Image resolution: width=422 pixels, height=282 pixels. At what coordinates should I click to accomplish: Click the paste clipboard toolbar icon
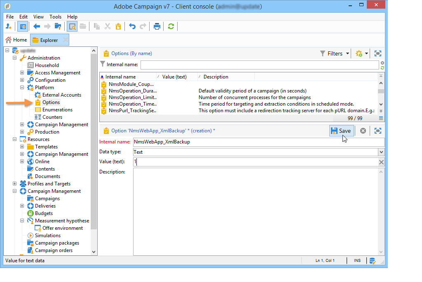point(118,26)
